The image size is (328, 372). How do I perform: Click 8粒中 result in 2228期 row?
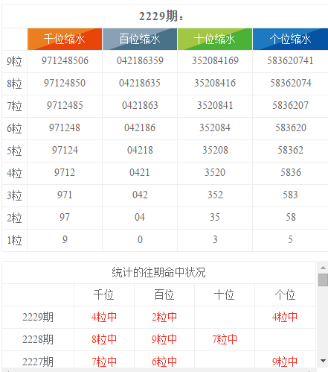click(x=104, y=339)
